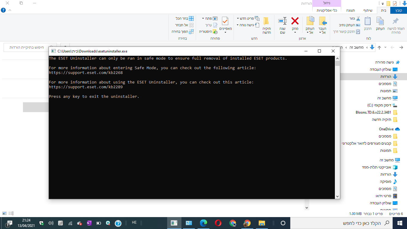Click the Properties (מאפיינים) checkmark icon
407x229 pixels.
(225, 21)
